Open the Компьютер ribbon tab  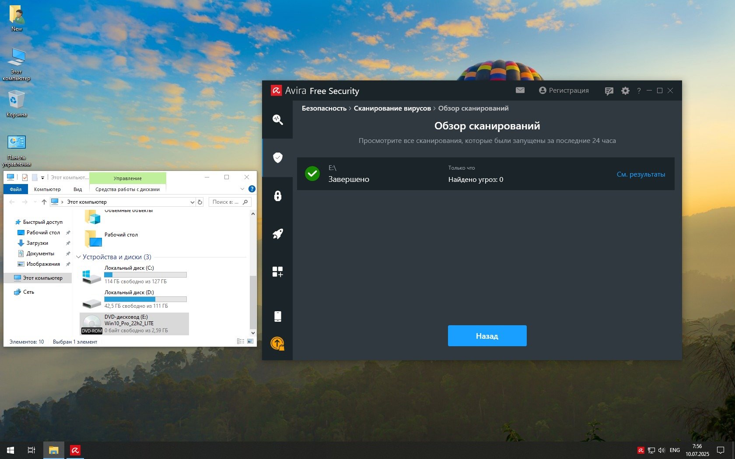click(x=47, y=189)
